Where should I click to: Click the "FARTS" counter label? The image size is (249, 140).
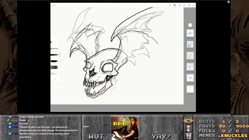point(207,126)
